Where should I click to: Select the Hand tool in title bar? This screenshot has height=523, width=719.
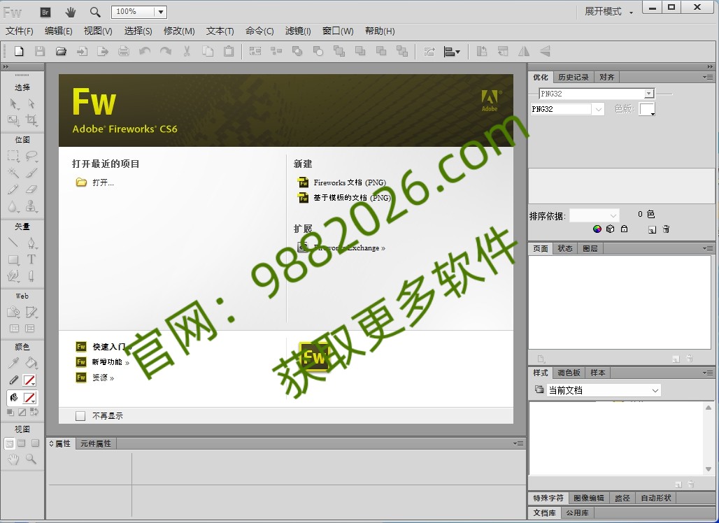[x=70, y=13]
